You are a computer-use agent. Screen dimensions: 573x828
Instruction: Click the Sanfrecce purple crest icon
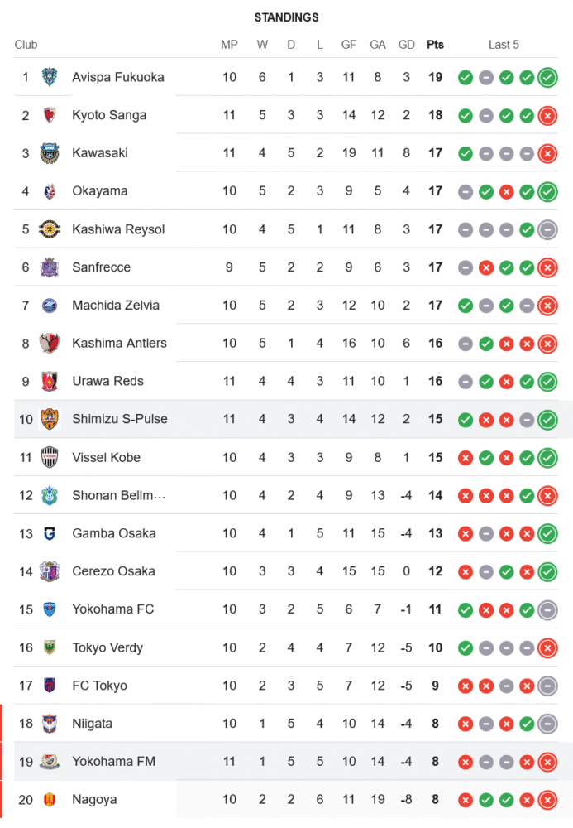(50, 267)
